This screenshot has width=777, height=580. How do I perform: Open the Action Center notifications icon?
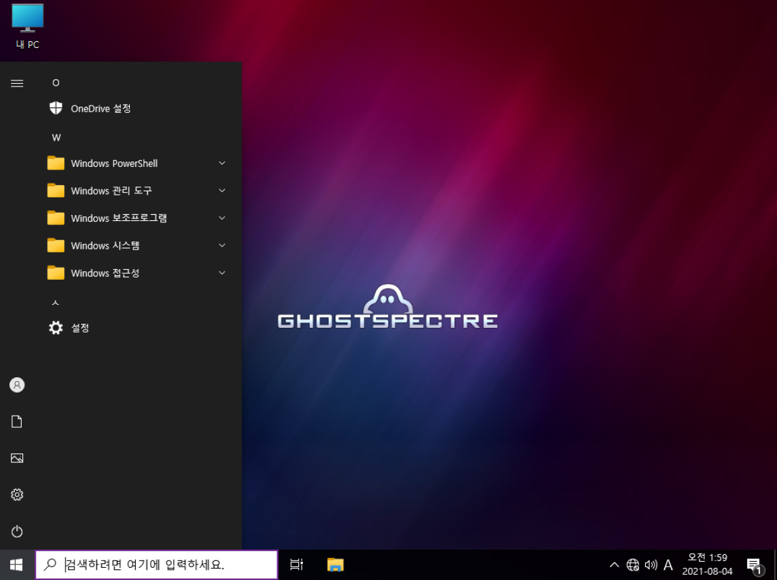755,565
